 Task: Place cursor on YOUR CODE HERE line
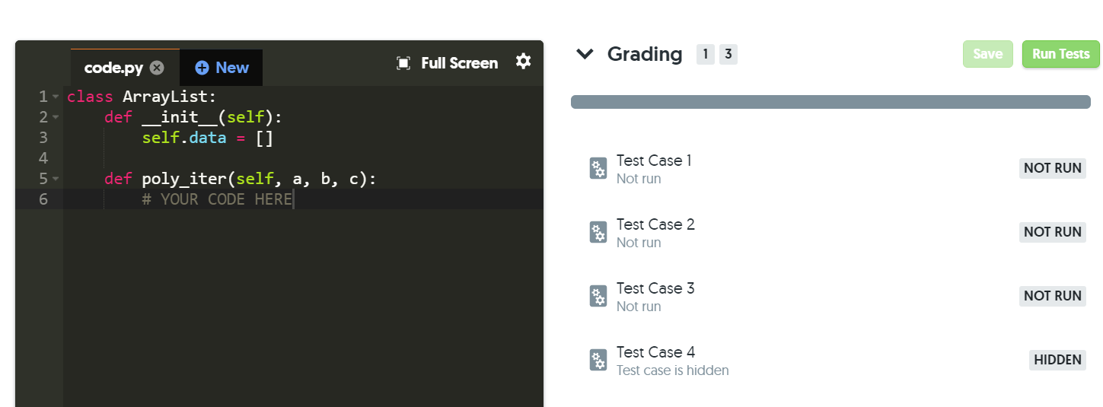point(303,199)
